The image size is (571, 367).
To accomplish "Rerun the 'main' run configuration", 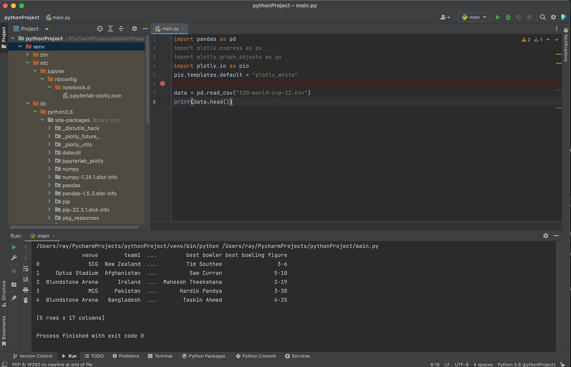I will click(15, 247).
